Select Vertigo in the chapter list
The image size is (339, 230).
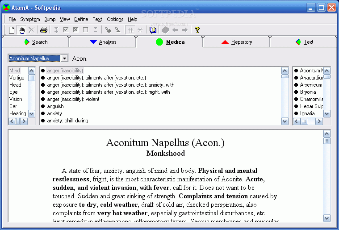17,78
